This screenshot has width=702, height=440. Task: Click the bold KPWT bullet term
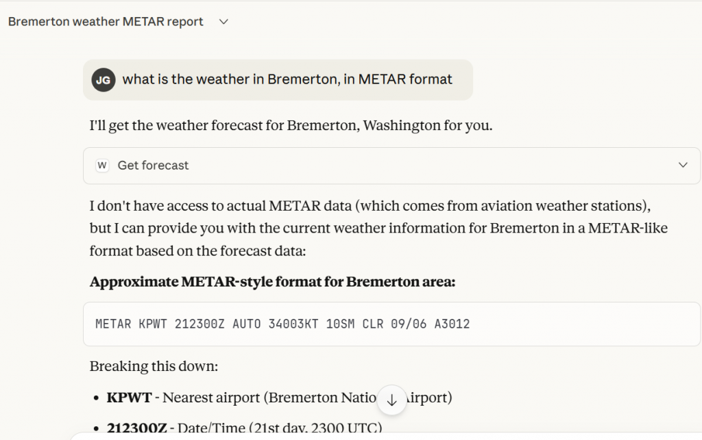coord(129,398)
